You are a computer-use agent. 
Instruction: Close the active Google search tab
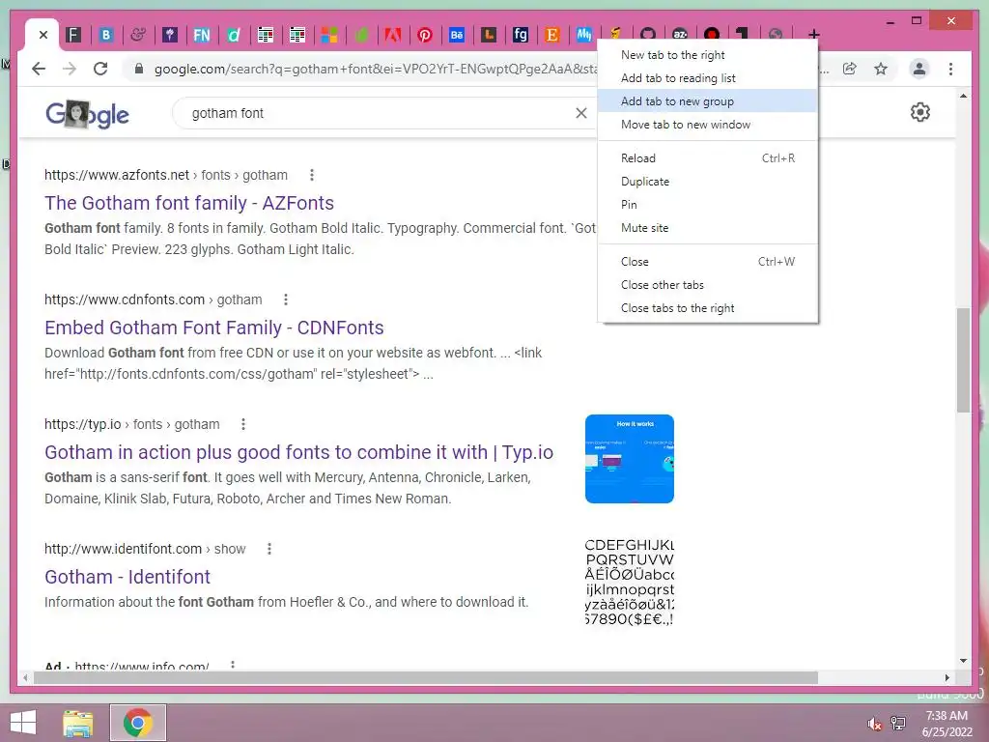[42, 35]
